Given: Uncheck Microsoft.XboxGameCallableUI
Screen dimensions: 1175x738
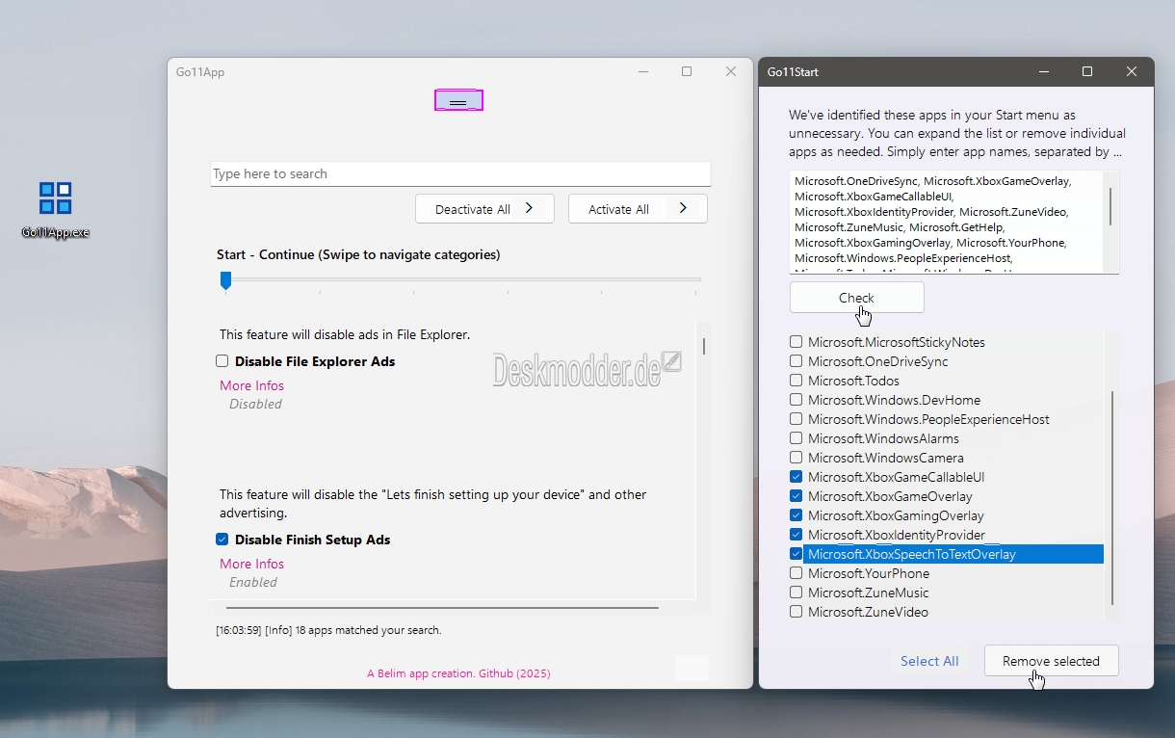Looking at the screenshot, I should coord(796,477).
